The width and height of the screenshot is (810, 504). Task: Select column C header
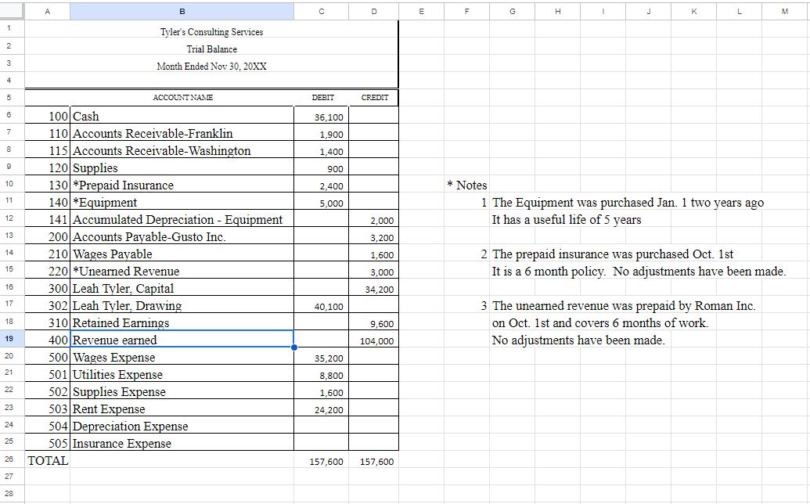click(322, 12)
